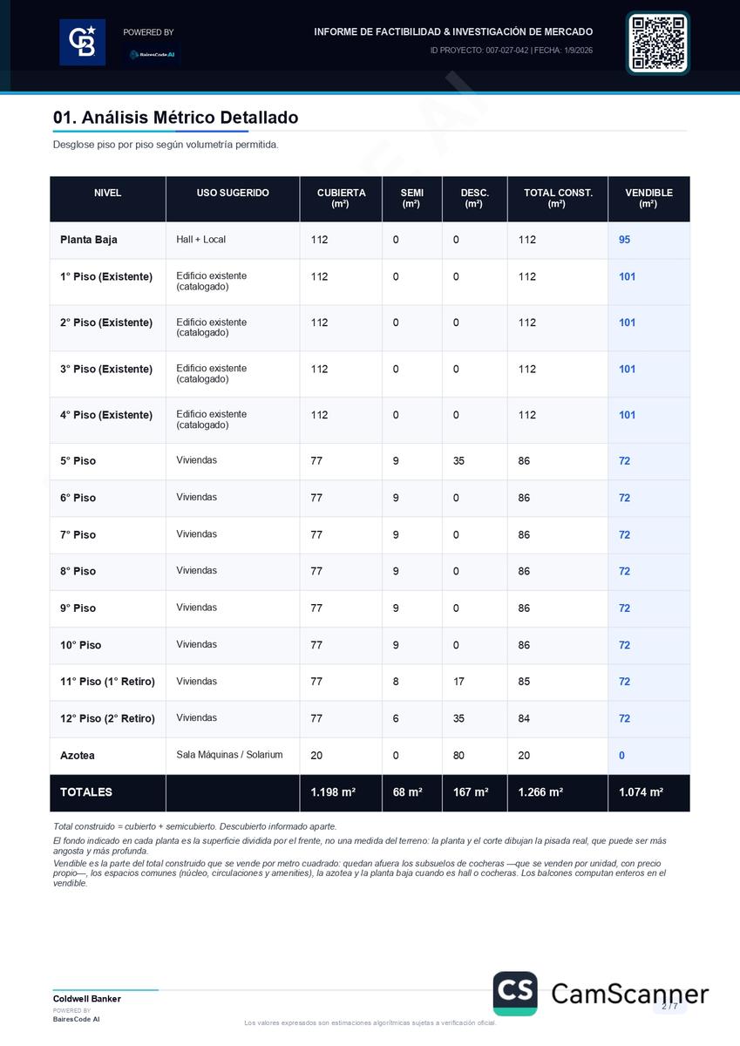Click vendible value 95 for Planta Baja
Image resolution: width=740 pixels, height=1046 pixels.
(x=625, y=240)
